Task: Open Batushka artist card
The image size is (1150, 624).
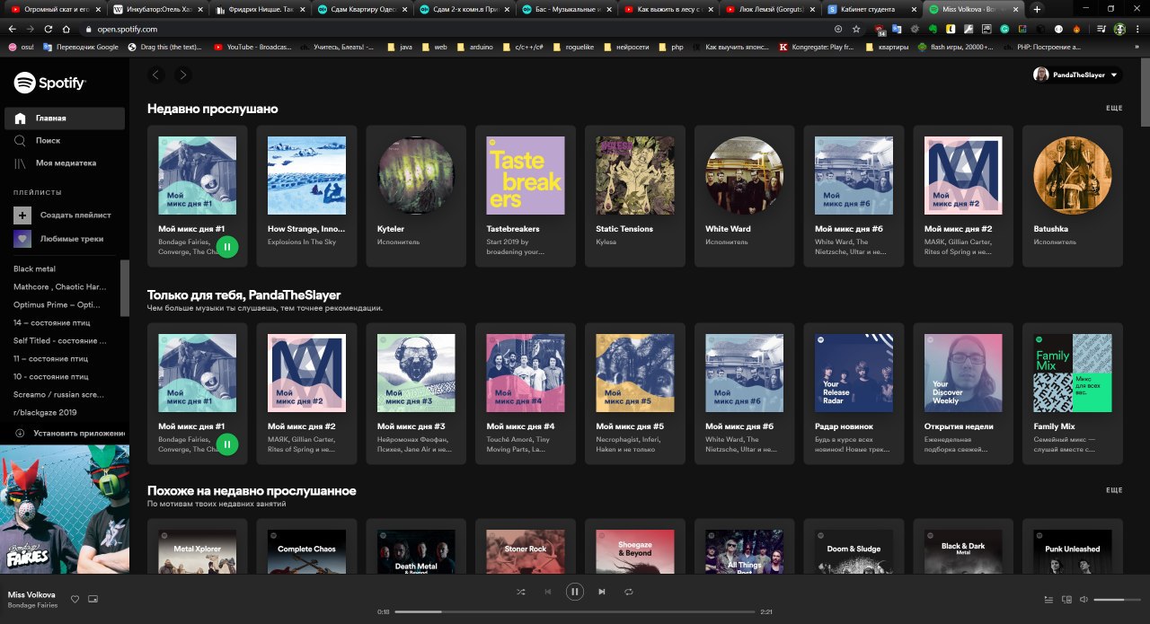Action: point(1074,196)
